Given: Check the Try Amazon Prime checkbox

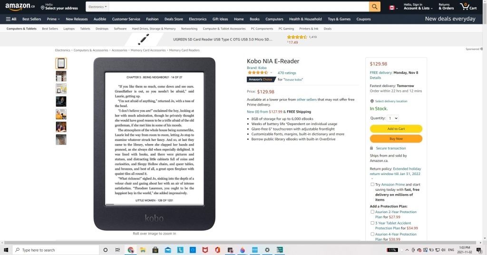Looking at the screenshot, I should tap(372, 184).
